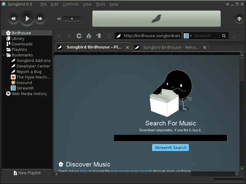Open the Tools menu
Image resolution: width=246 pixels, height=184 pixels.
coord(101,4)
